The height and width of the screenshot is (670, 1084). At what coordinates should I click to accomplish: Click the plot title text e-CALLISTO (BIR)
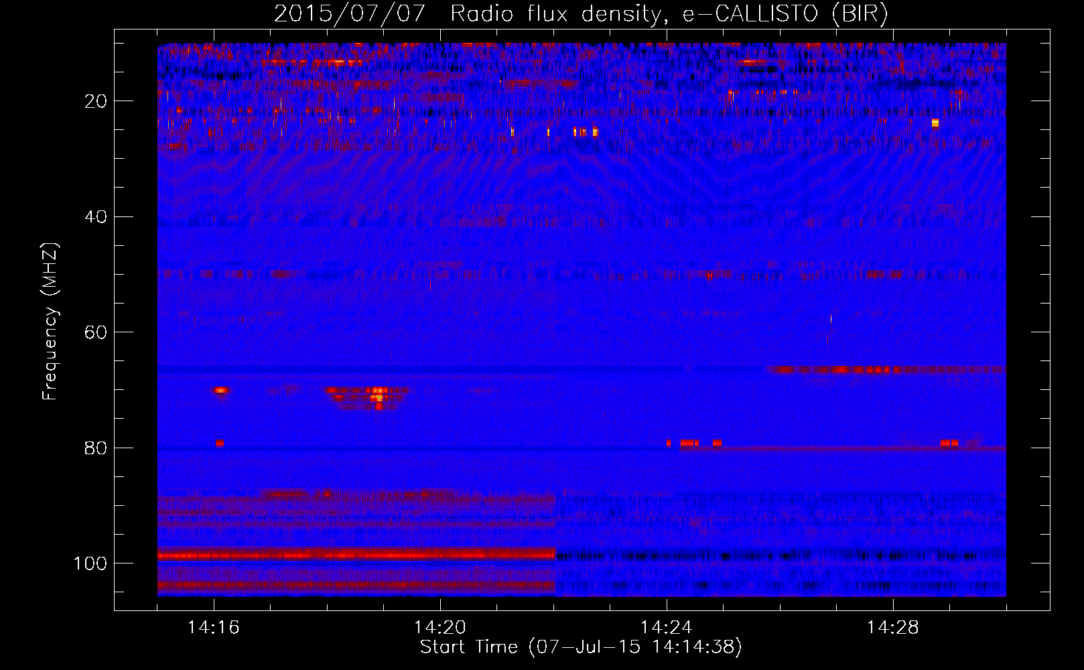(785, 14)
